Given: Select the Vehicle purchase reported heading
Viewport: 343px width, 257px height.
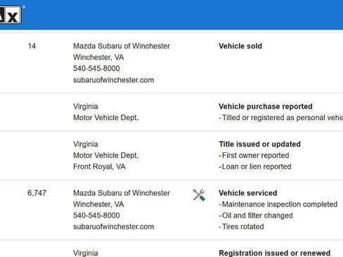Looking at the screenshot, I should [266, 107].
